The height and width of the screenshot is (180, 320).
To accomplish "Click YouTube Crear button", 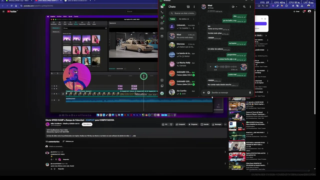I will pos(296,11).
